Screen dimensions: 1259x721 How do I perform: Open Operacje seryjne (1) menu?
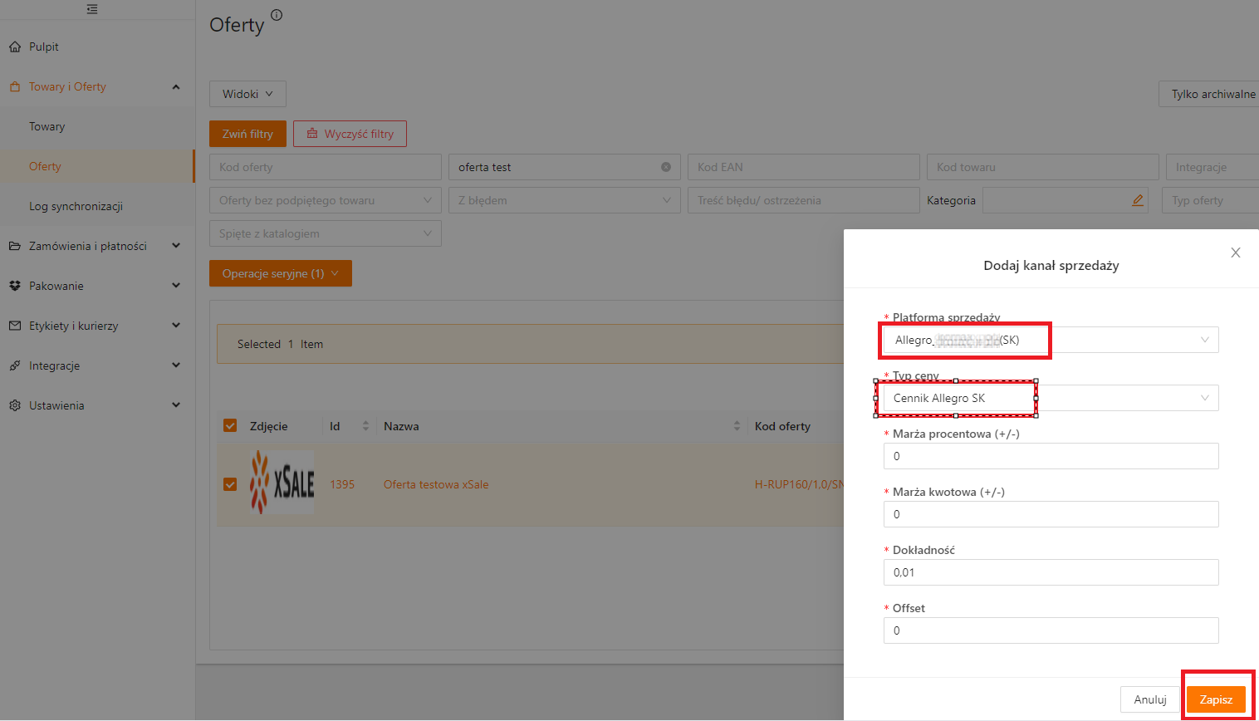coord(280,273)
